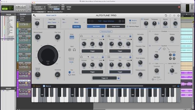Click the hand mode icon in pitch wheel
This screenshot has width=195, height=110.
tap(48, 63)
